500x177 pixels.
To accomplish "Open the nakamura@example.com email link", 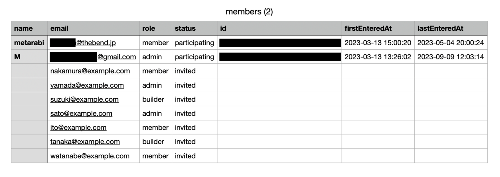I will click(90, 71).
